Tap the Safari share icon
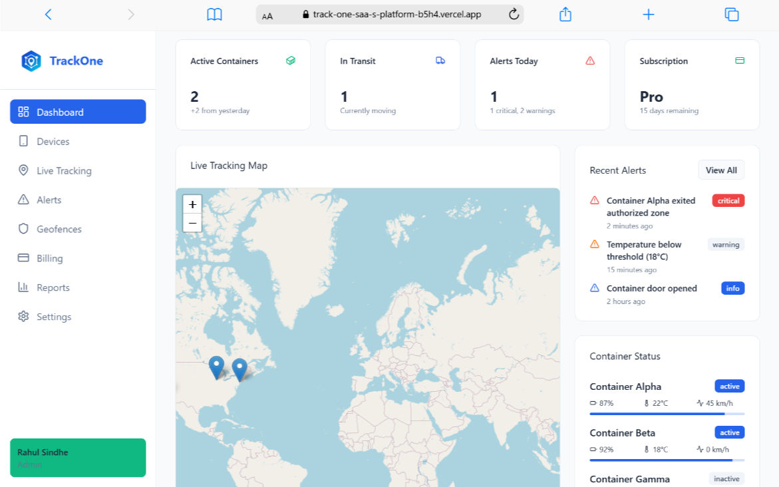779x487 pixels. (565, 15)
